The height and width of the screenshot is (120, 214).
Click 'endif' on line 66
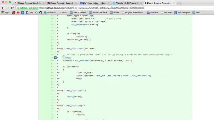(x=79, y=79)
